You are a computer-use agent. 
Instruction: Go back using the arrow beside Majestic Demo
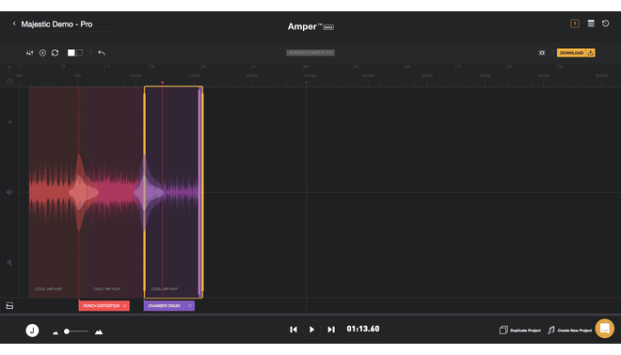(x=14, y=24)
